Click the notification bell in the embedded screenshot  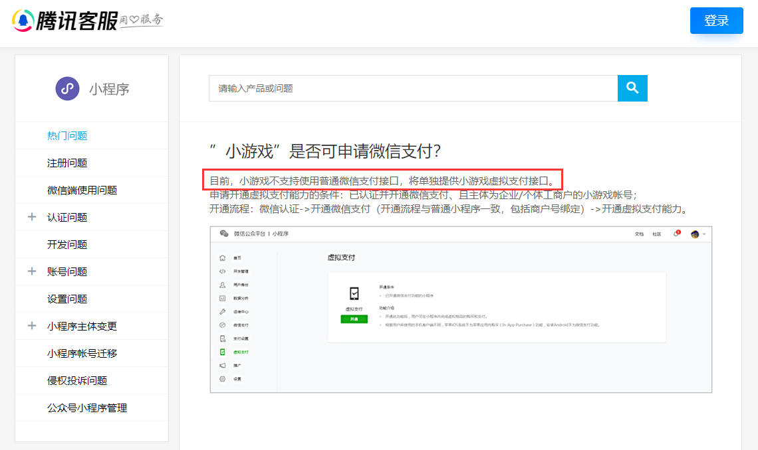676,234
